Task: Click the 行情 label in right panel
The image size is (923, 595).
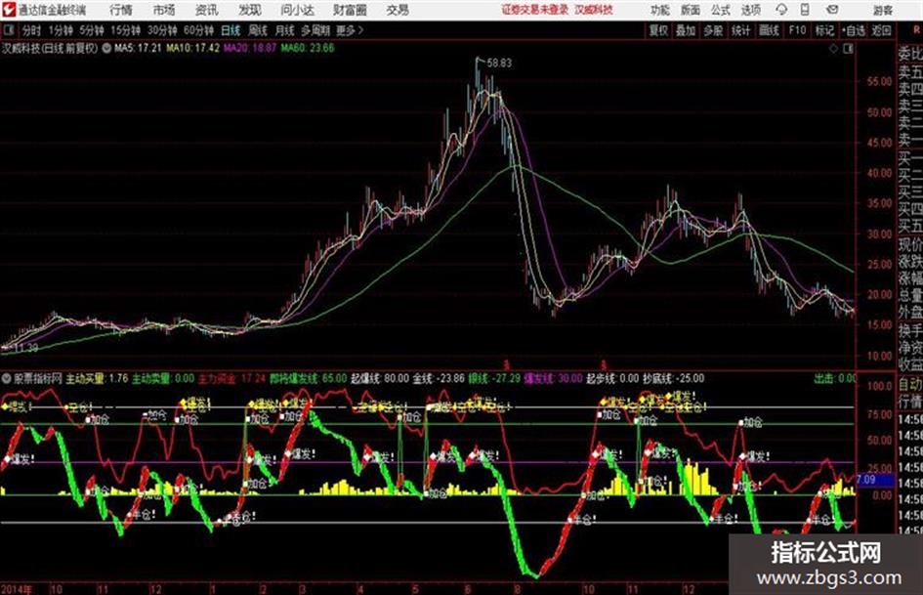Action: [910, 402]
